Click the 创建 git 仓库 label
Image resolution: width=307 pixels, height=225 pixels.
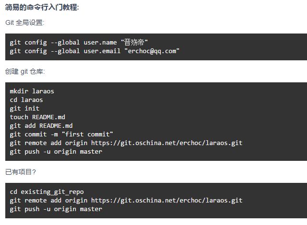coord(25,71)
